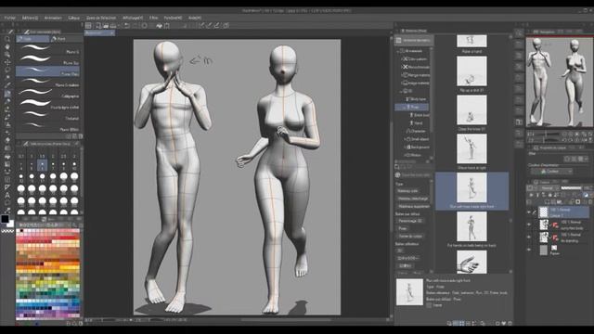Collapse the Pose folder in material tree
The width and height of the screenshot is (594, 334).
point(405,108)
